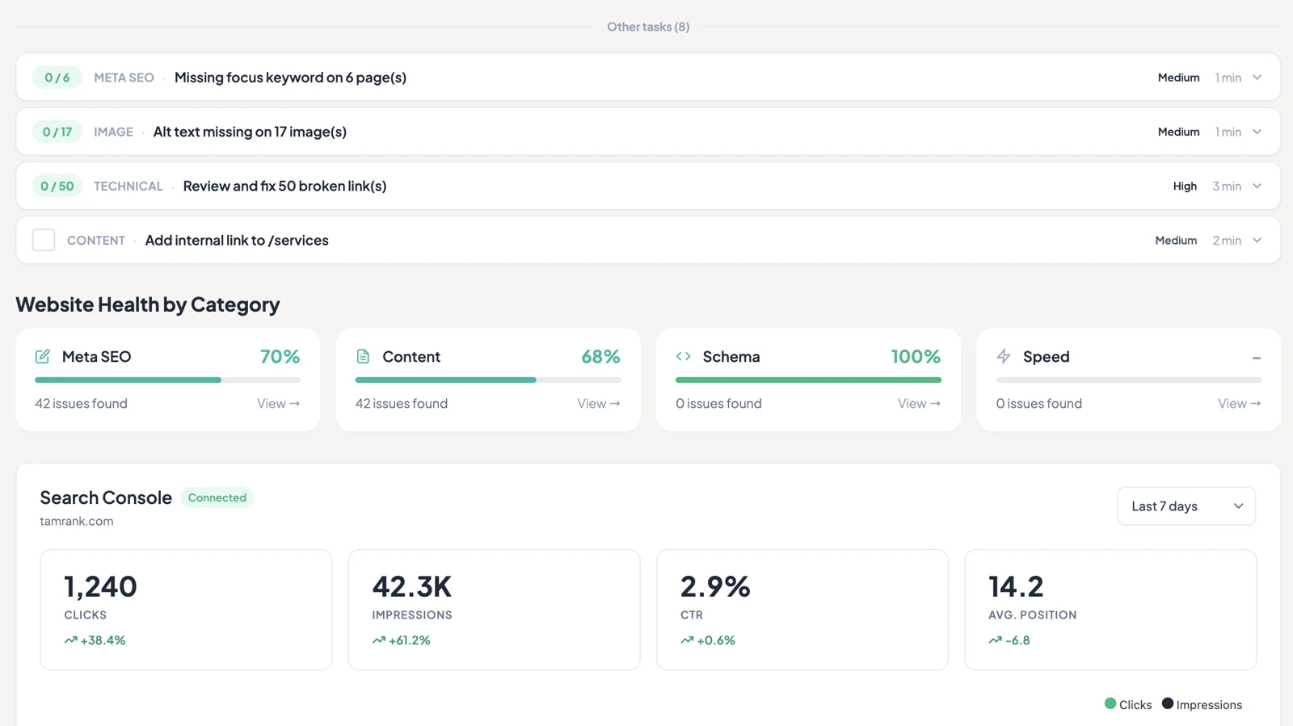Click the Clicks trend arrow icon

point(70,640)
